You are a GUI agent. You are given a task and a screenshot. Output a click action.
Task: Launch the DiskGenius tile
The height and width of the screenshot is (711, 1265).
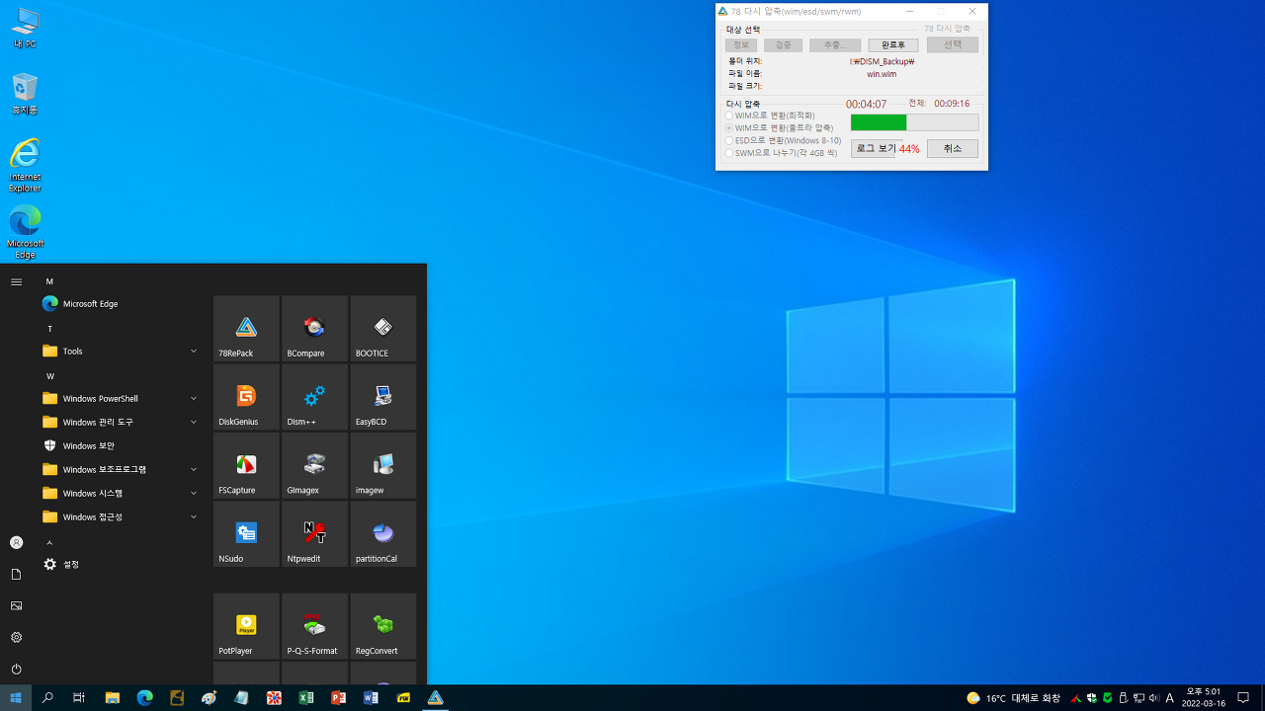pos(246,397)
